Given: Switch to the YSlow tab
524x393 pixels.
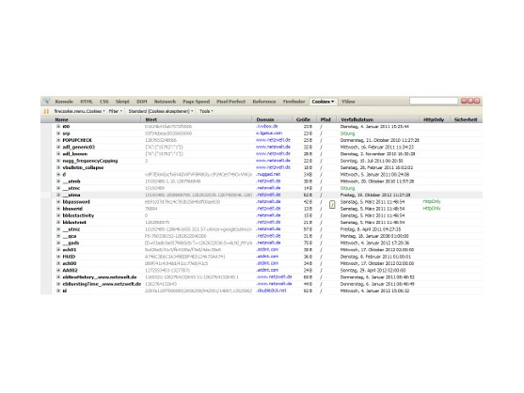Looking at the screenshot, I should point(348,102).
